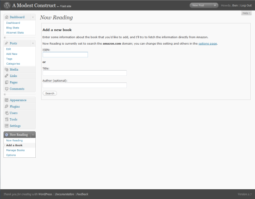Click the Comments bubble icon
Screen dimensions: 255x199
click(7, 88)
